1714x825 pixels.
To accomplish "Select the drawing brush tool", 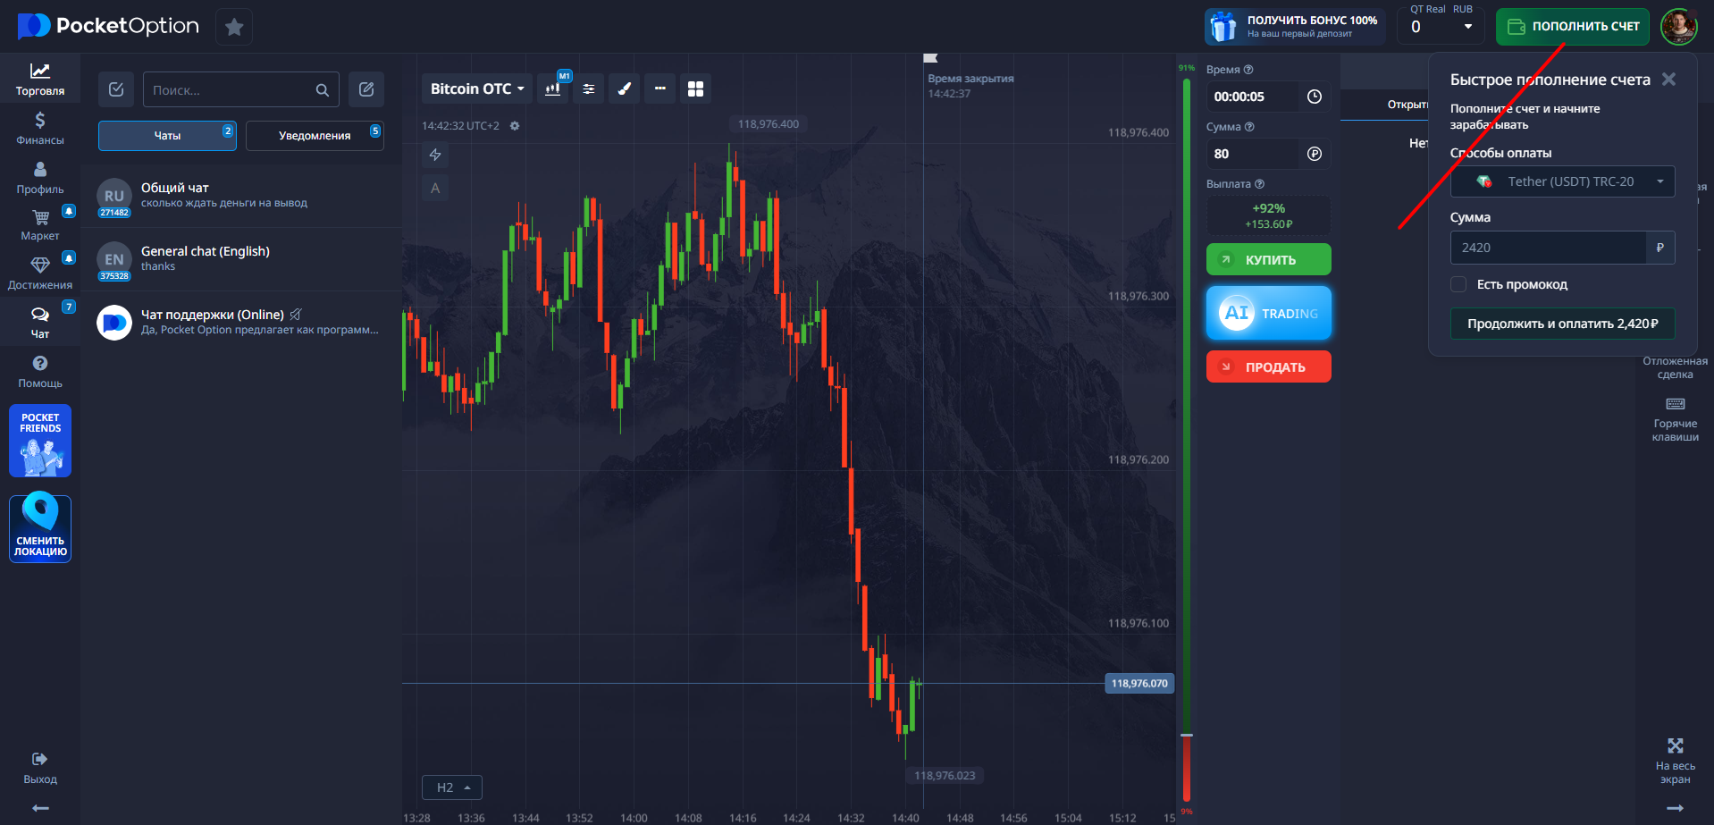I will 625,88.
